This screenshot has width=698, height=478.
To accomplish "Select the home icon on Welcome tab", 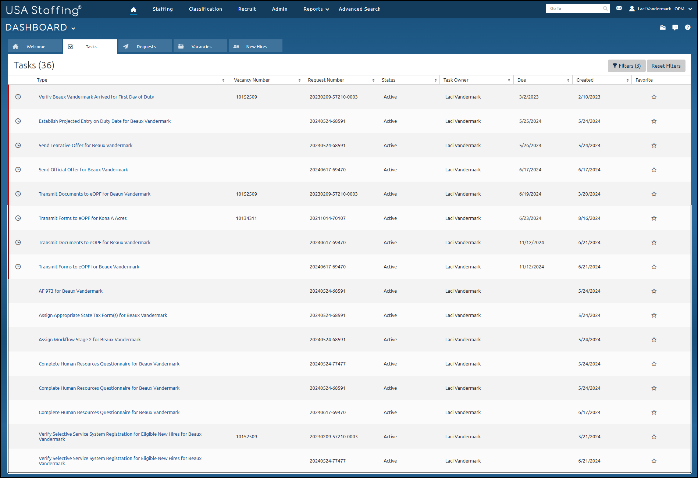I will click(x=15, y=46).
